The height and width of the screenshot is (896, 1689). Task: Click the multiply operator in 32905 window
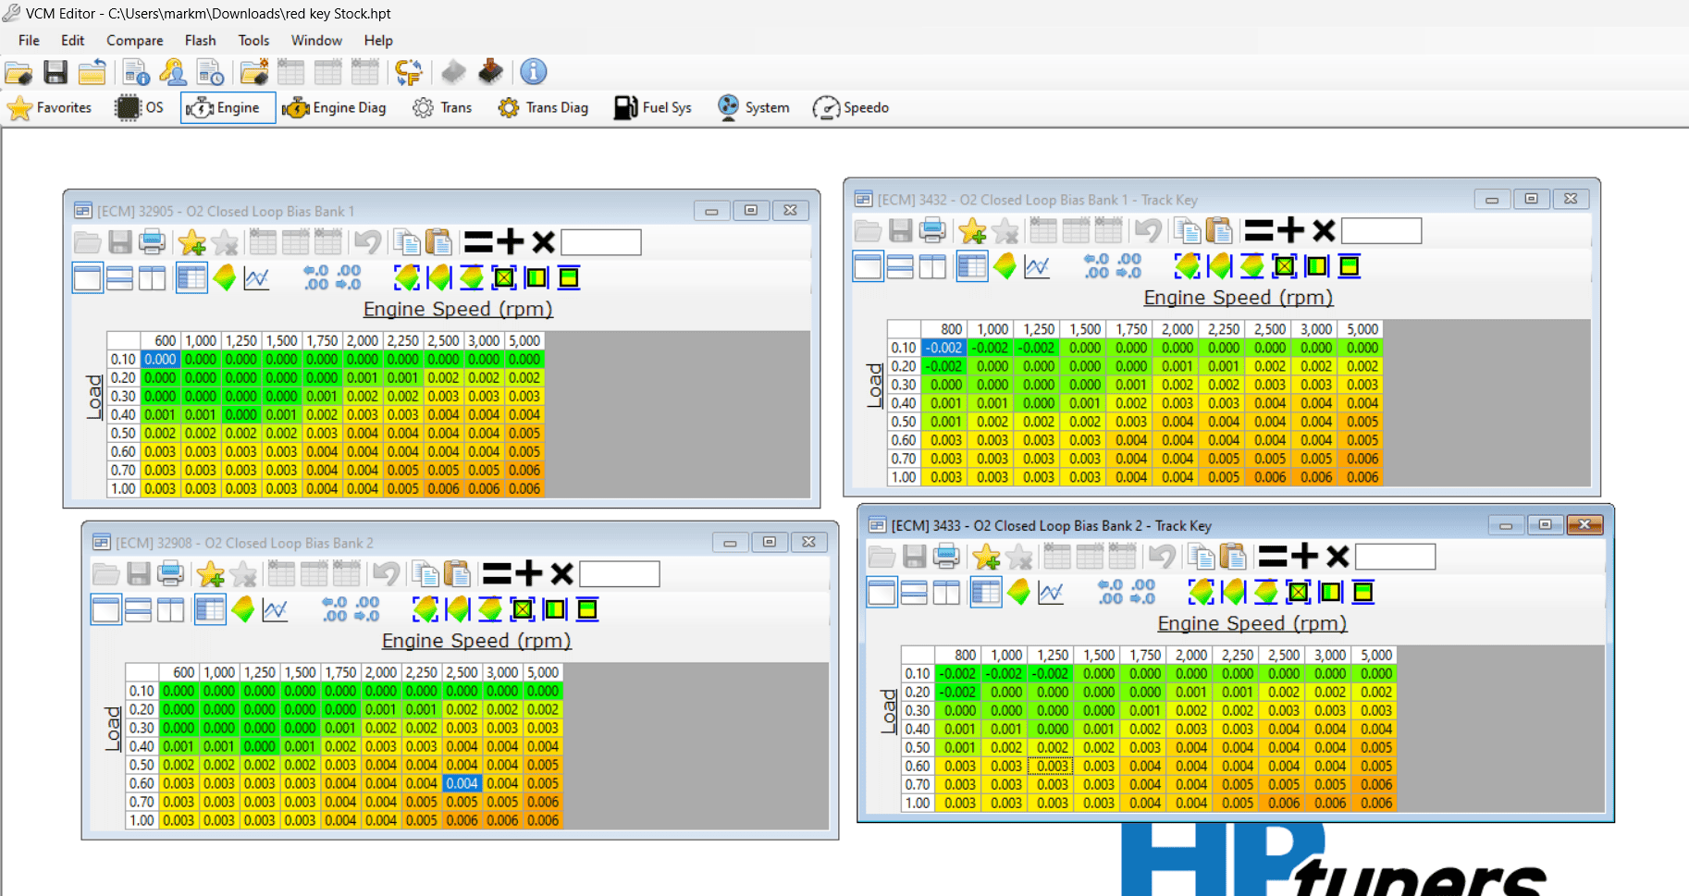(x=543, y=242)
